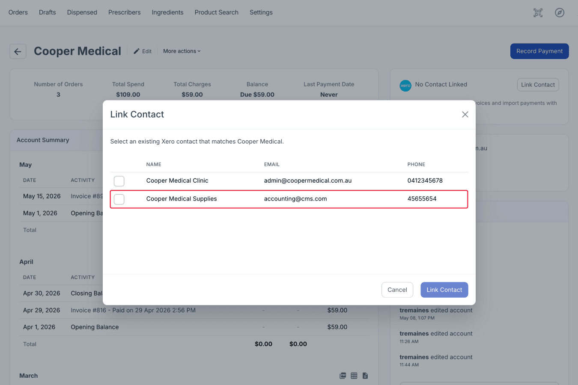
Task: Confirm with the blue Link Contact button
Action: tap(444, 290)
